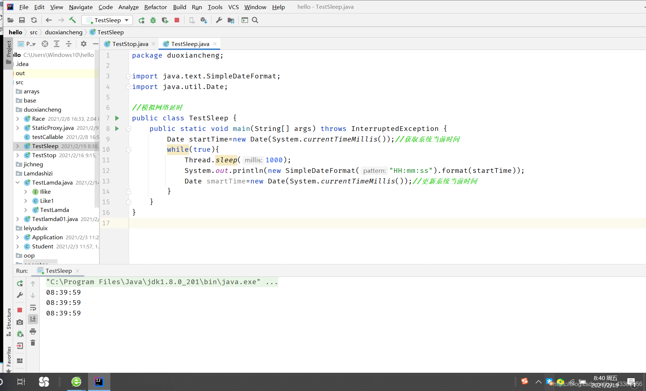646x391 pixels.
Task: Open Project panel gear options
Action: pyautogui.click(x=84, y=44)
